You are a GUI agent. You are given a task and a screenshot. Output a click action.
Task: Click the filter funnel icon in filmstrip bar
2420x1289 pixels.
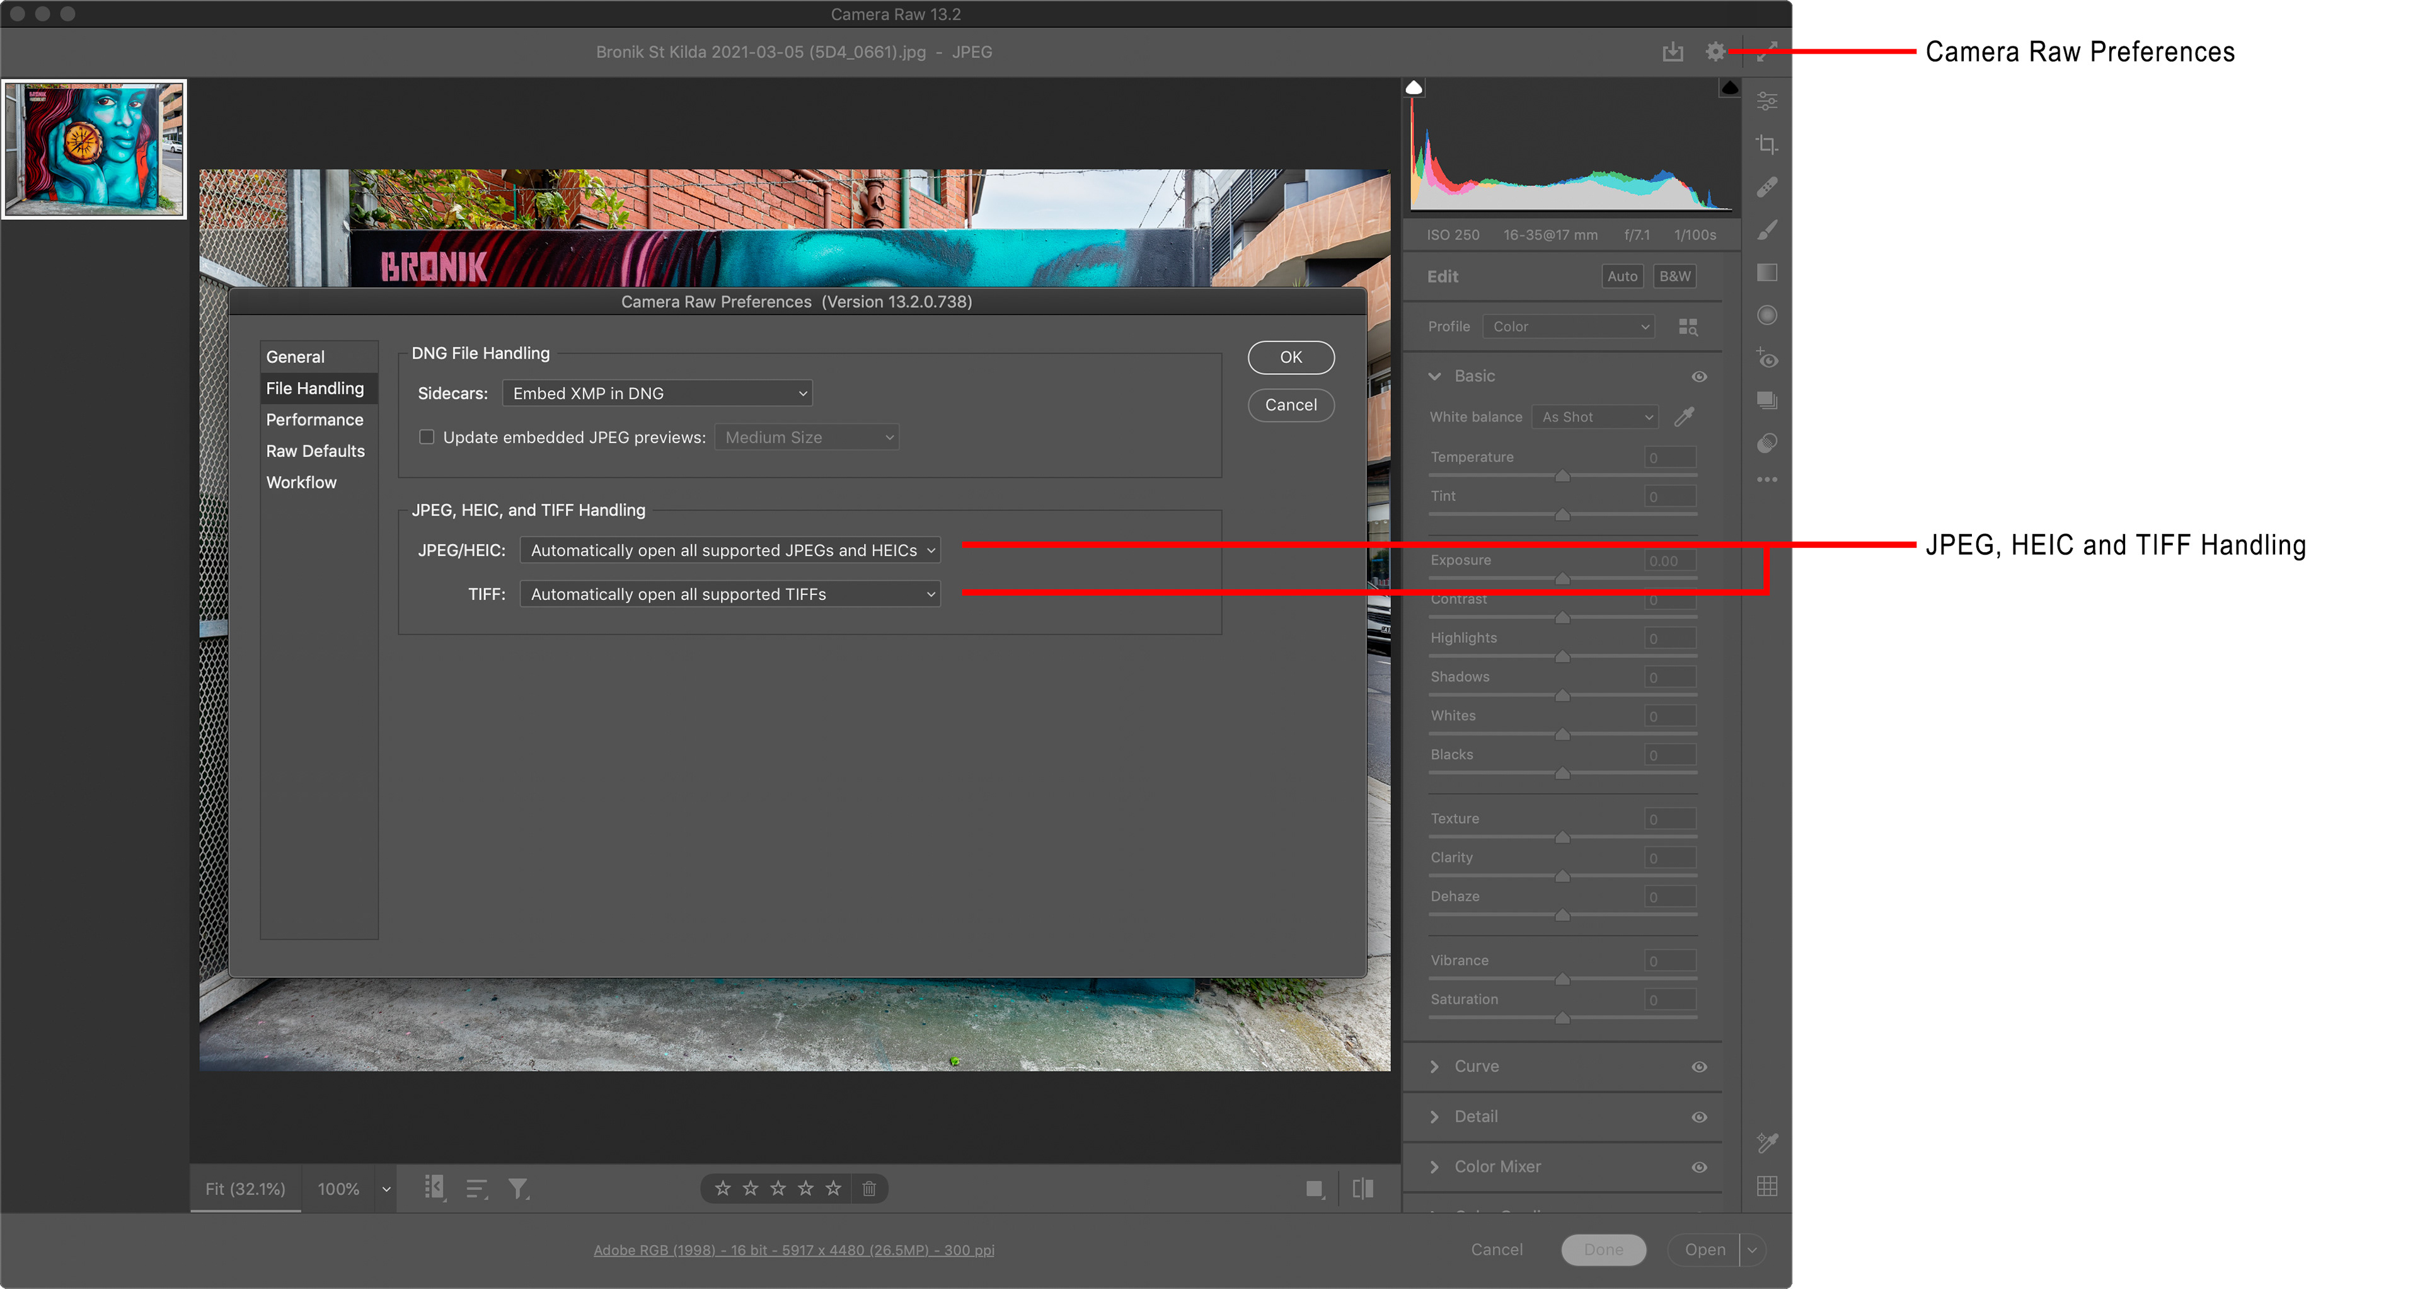pos(517,1189)
